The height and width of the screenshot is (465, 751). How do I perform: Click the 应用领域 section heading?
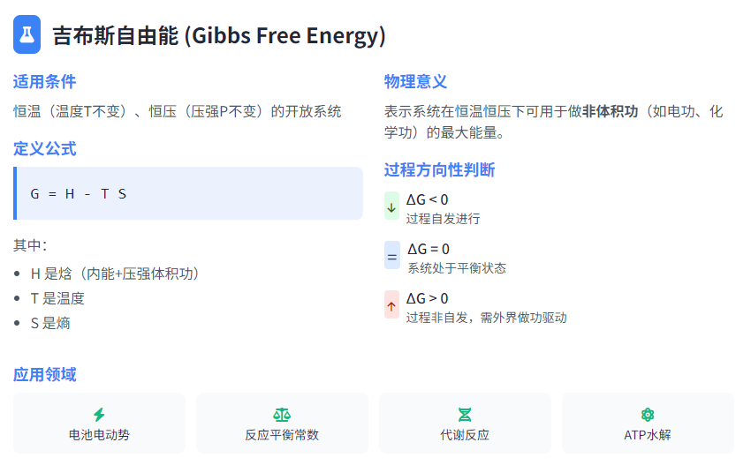(x=44, y=375)
